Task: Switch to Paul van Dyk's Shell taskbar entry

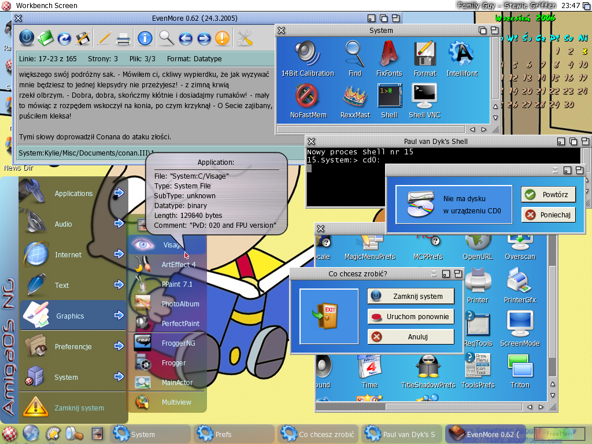Action: click(401, 434)
